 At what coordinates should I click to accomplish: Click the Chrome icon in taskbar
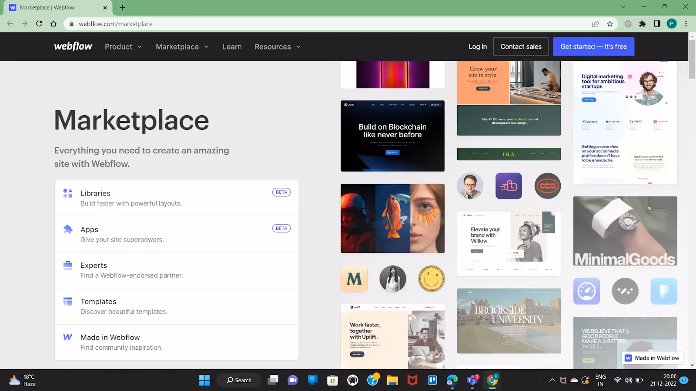click(492, 380)
